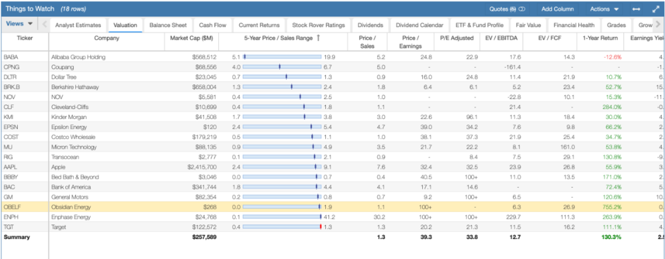Click the sort arrow next to 5-Year Price / Sales Range

pos(318,38)
